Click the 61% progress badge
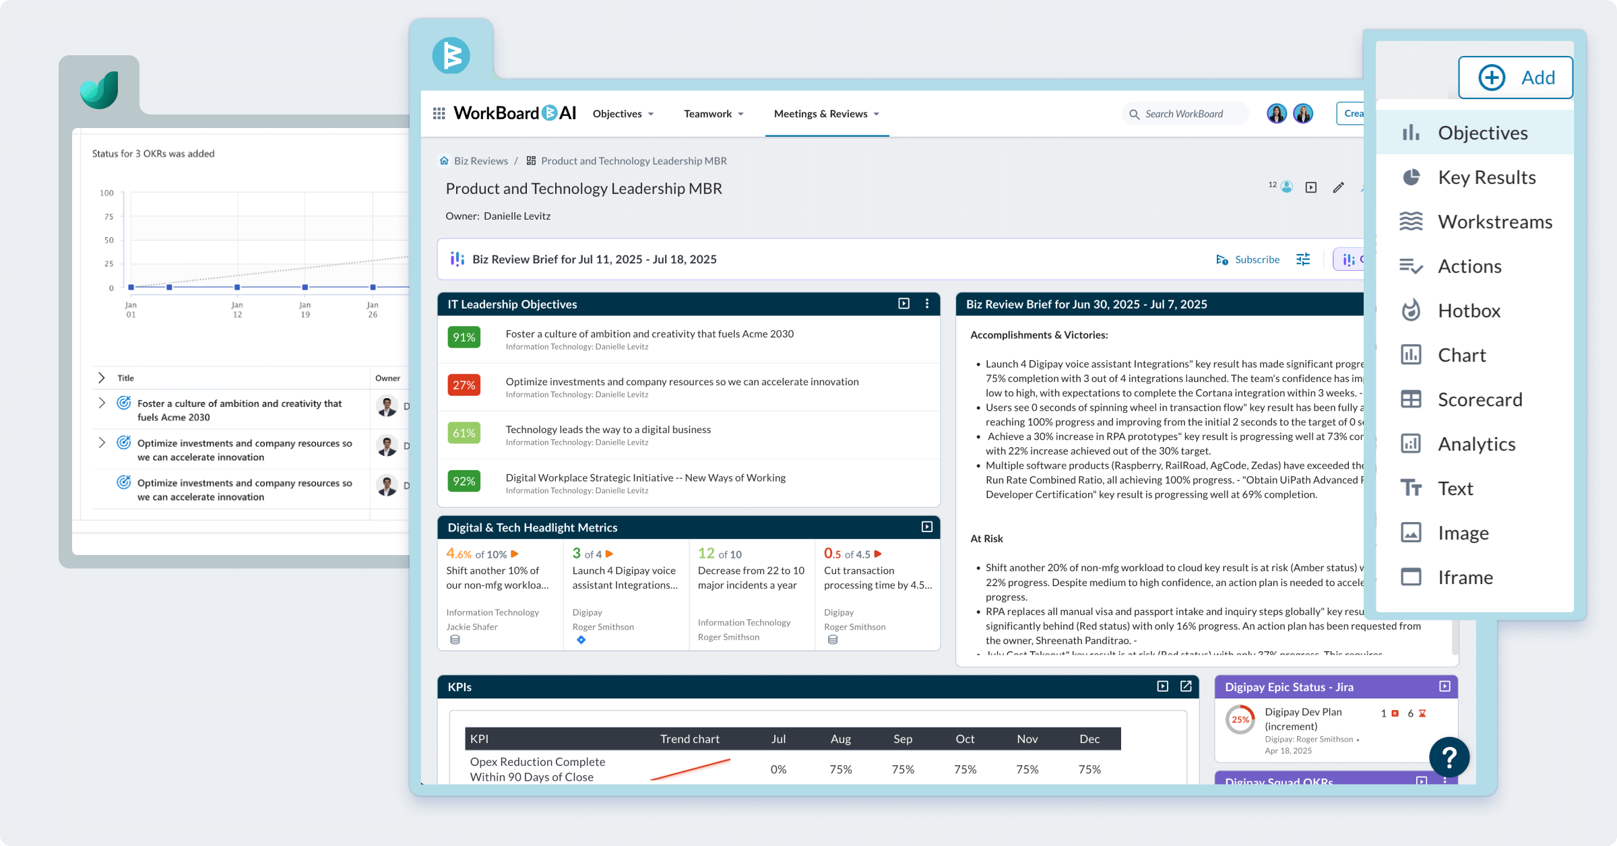 464,433
